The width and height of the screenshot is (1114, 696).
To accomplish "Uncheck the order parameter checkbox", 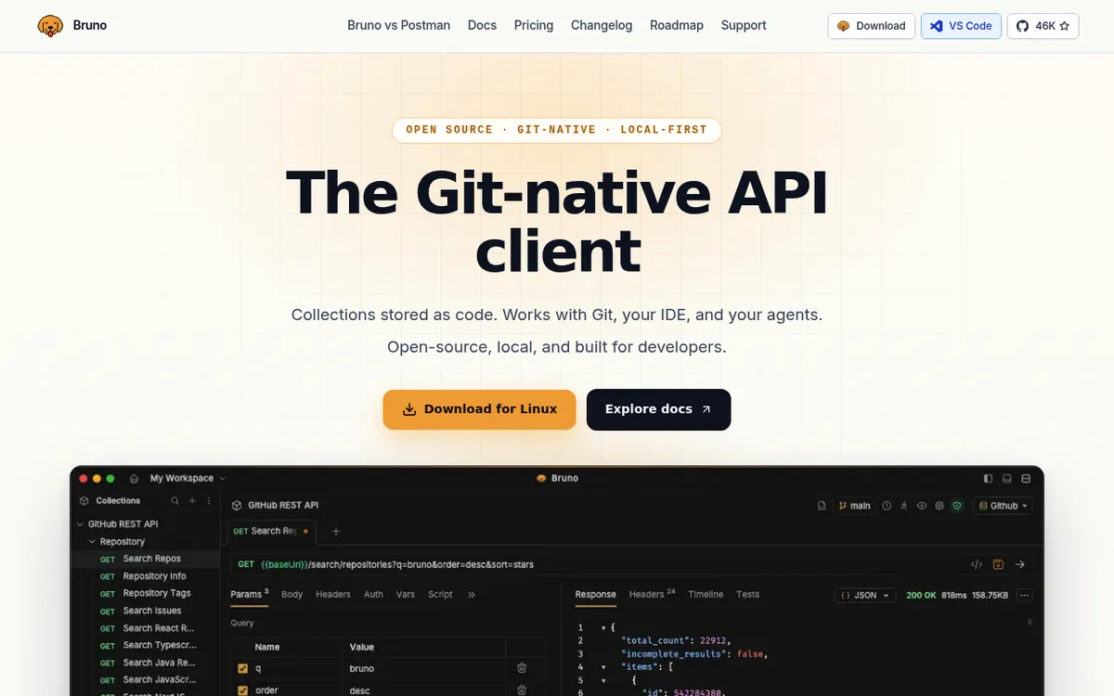I will pos(243,690).
